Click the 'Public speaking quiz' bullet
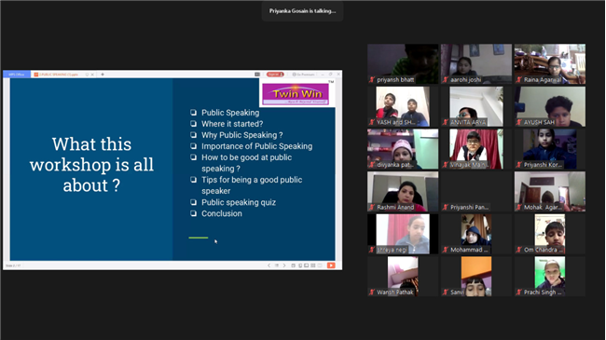 pyautogui.click(x=239, y=202)
